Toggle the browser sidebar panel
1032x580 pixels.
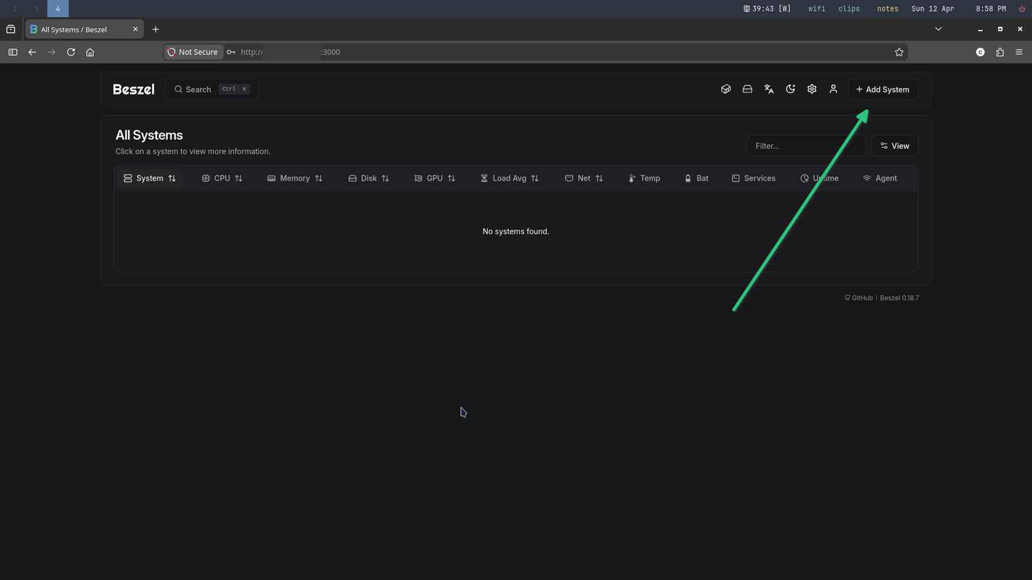pos(13,52)
